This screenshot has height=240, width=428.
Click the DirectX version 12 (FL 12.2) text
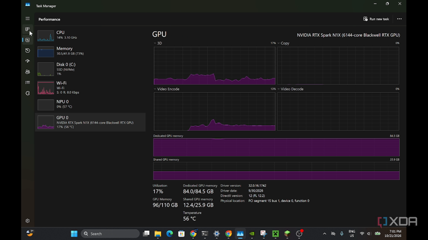click(256, 196)
